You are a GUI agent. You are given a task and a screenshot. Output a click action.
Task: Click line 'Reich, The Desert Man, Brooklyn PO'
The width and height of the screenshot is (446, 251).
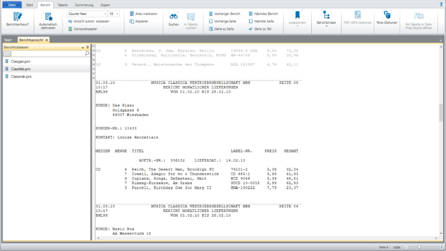coord(172,169)
